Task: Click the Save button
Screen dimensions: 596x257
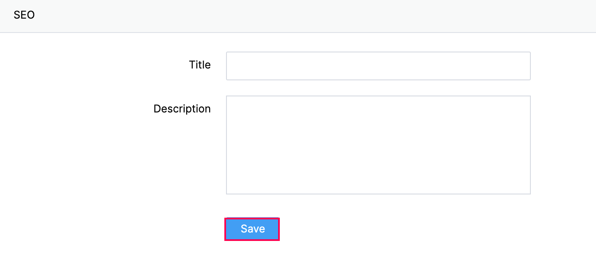Action: click(x=252, y=229)
